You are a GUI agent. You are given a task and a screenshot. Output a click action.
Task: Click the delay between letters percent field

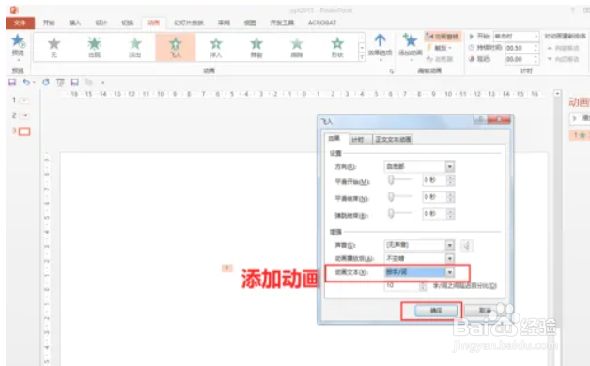tap(401, 286)
